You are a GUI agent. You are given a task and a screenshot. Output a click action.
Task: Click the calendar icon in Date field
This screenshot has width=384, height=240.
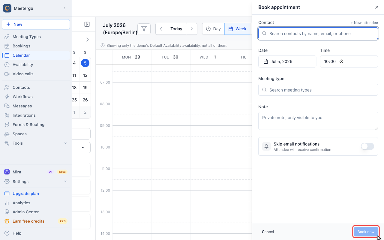coord(266,61)
